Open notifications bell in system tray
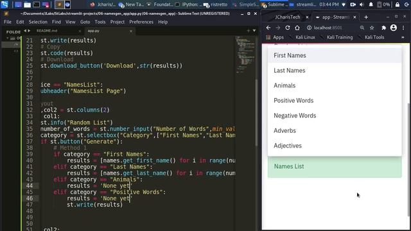The height and width of the screenshot is (231, 411). 371,4
